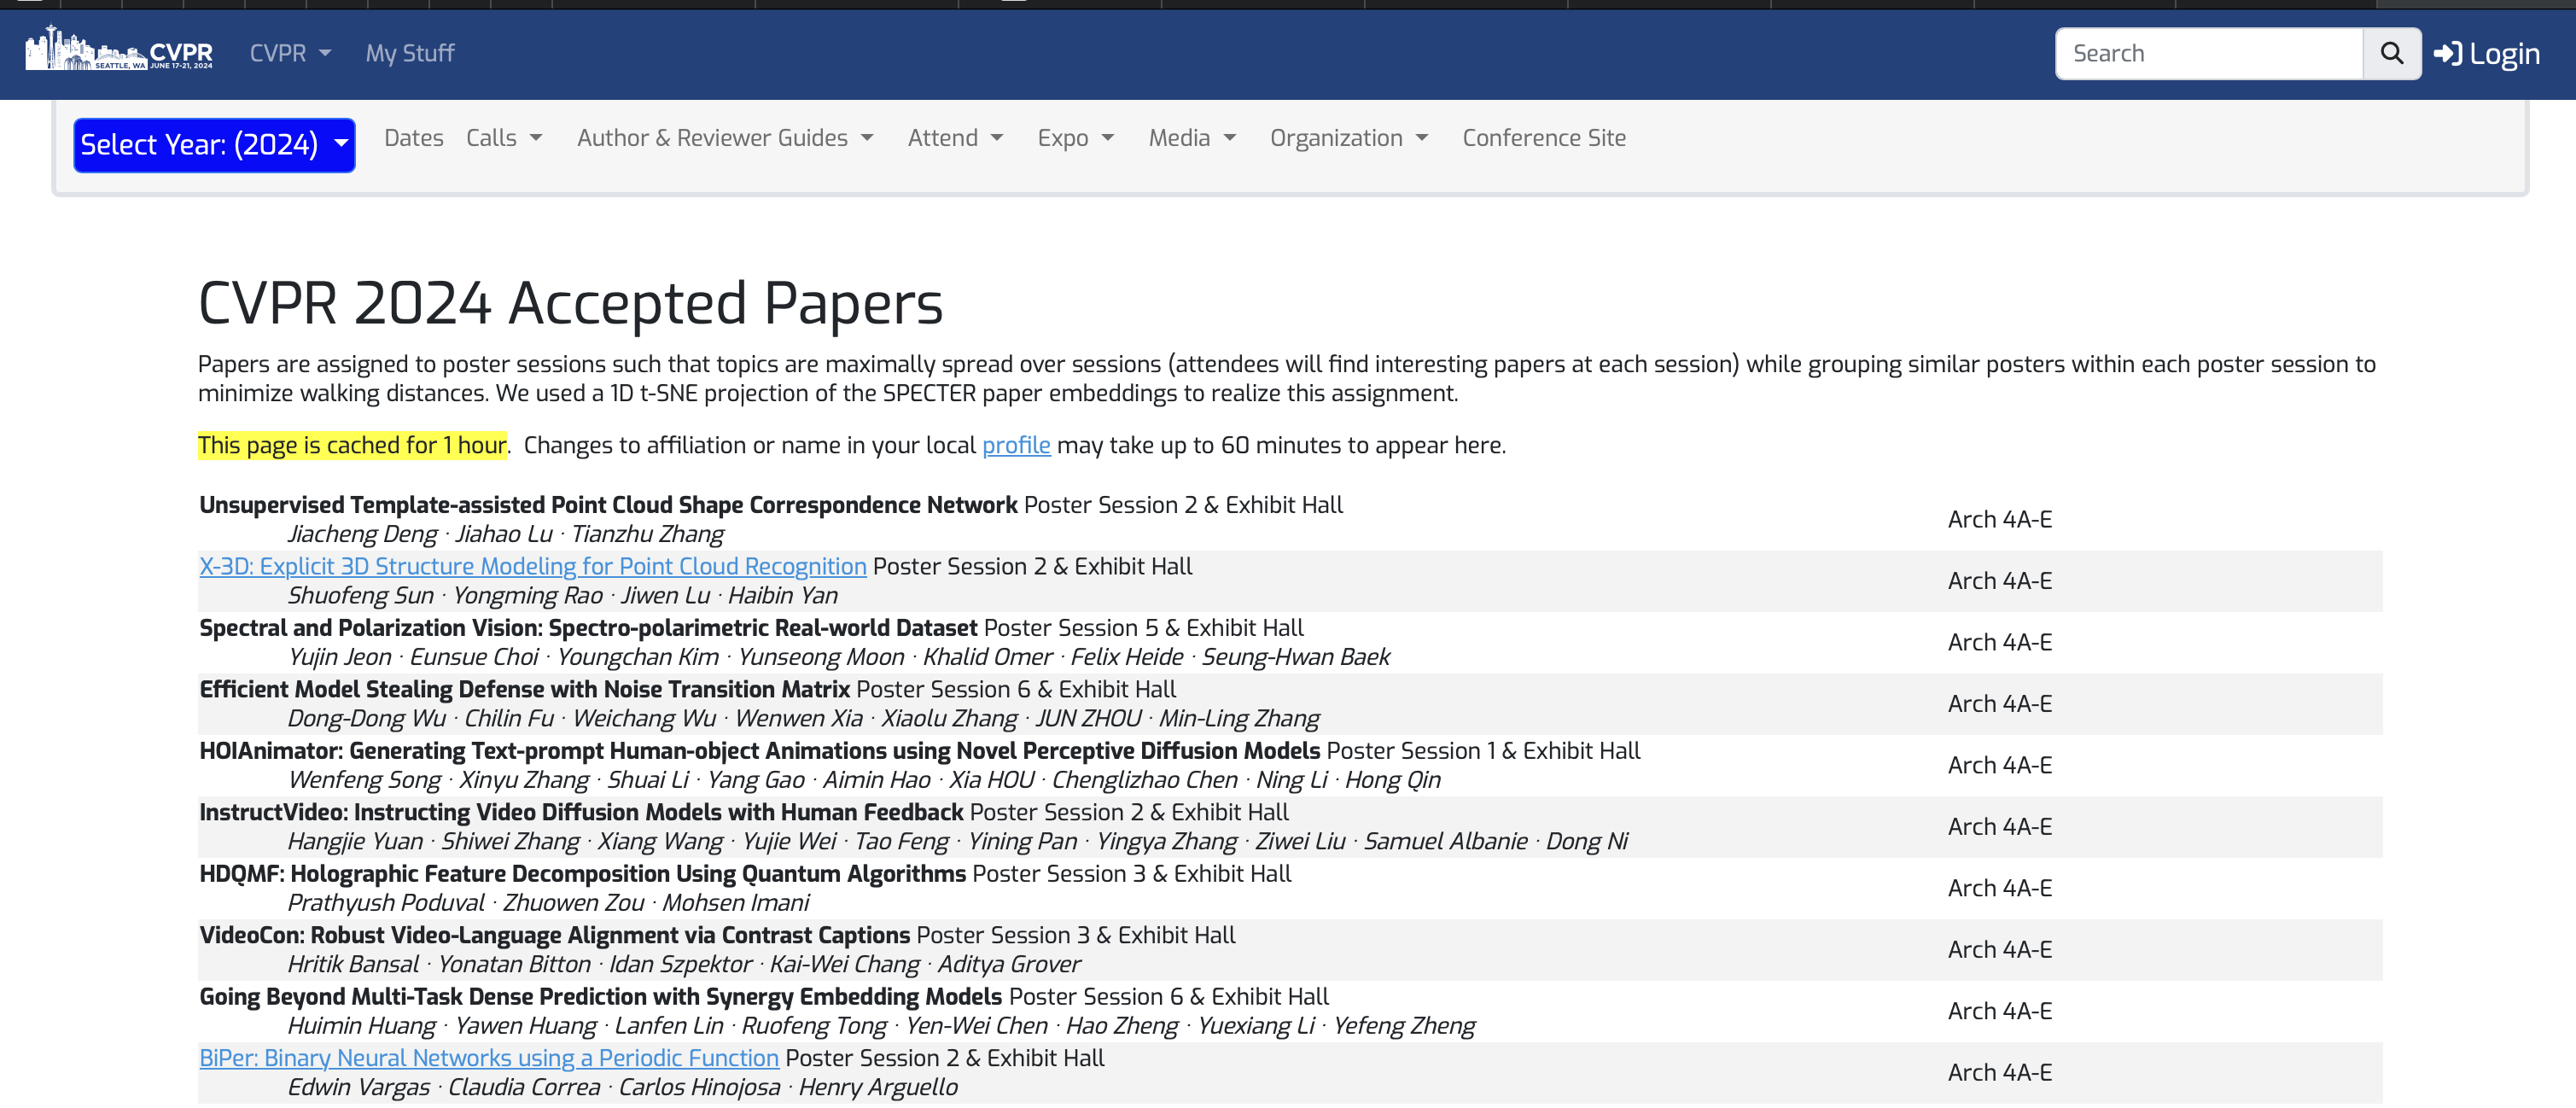Click the profile hyperlink
This screenshot has width=2576, height=1108.
pyautogui.click(x=1016, y=445)
